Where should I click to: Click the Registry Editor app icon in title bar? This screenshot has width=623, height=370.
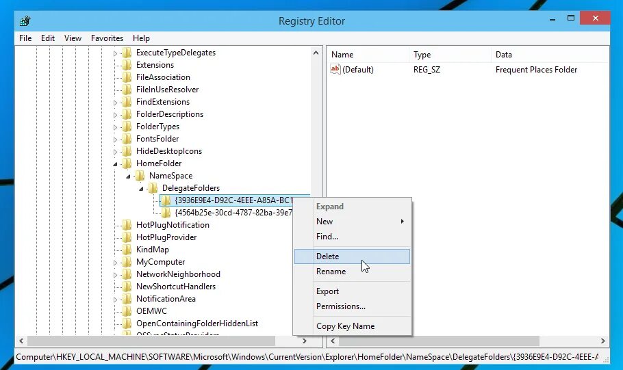pos(25,21)
